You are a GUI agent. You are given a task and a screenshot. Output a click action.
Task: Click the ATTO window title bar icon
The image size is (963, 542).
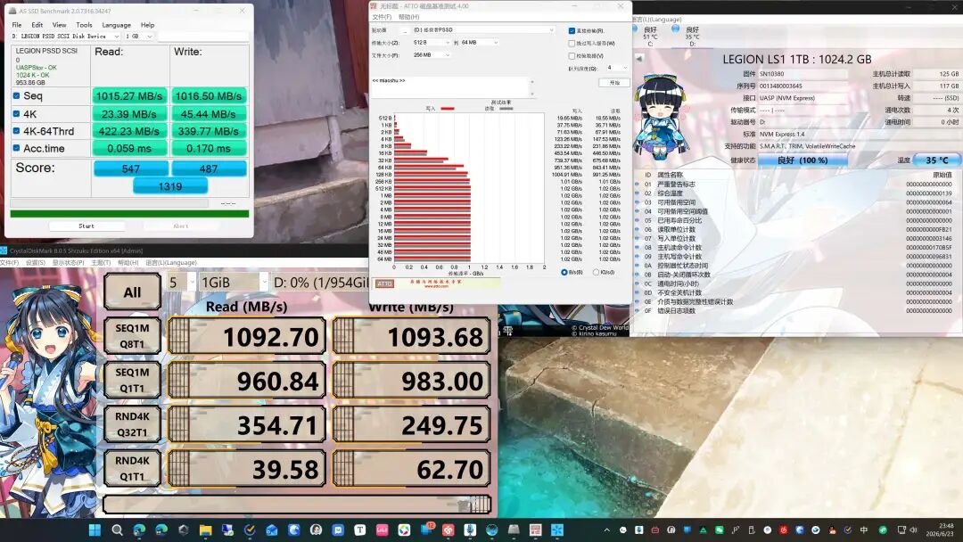[x=374, y=6]
